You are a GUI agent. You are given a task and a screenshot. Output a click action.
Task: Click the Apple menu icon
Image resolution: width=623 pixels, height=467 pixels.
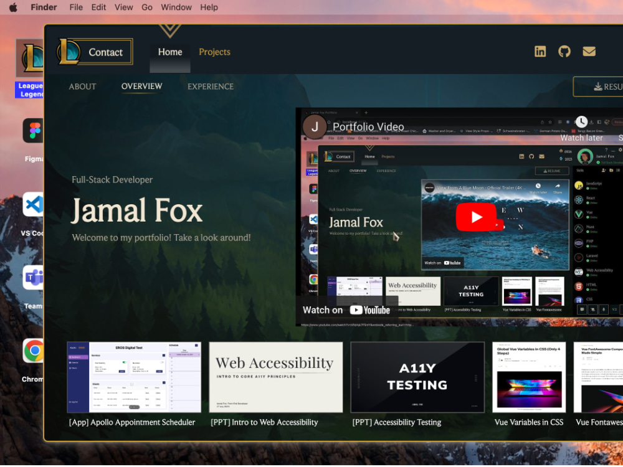tap(13, 7)
